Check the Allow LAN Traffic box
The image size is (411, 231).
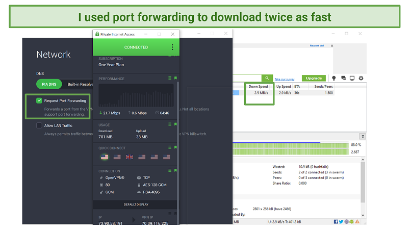coord(39,125)
